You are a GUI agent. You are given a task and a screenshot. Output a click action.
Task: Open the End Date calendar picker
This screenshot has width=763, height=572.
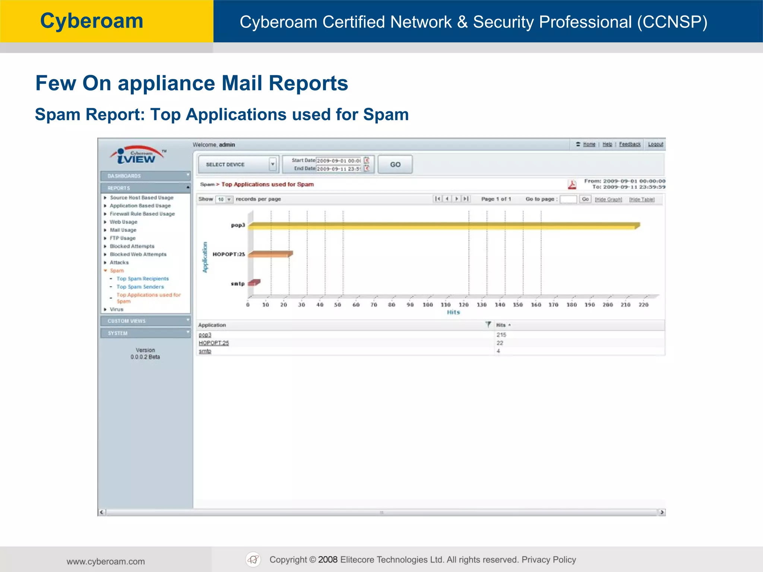point(367,168)
